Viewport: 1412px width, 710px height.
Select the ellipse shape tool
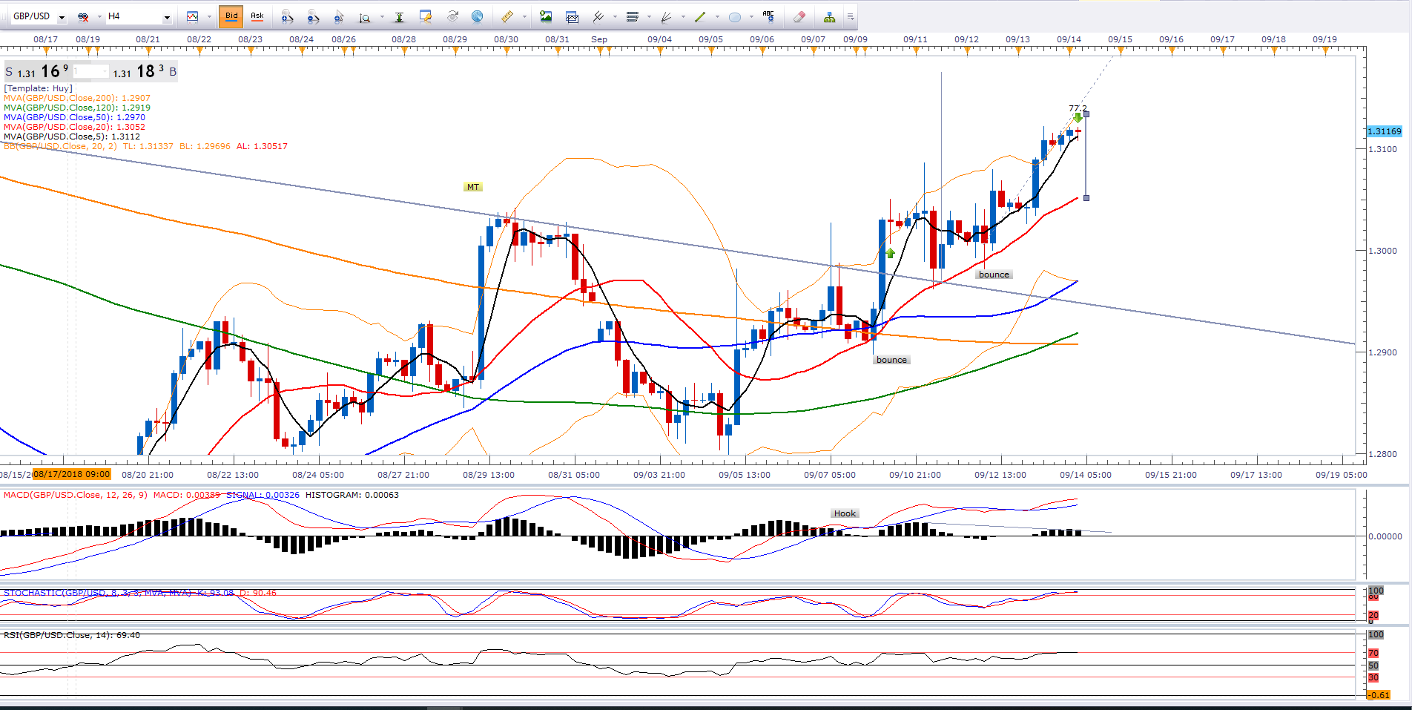coord(734,16)
